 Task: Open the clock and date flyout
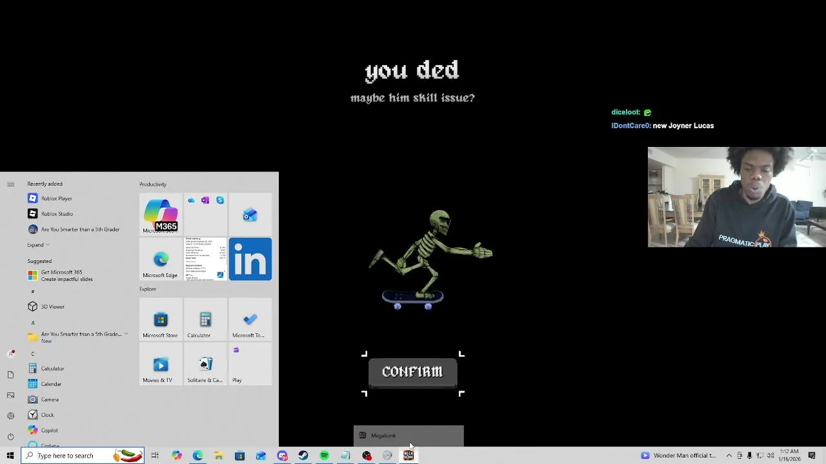[x=789, y=456]
